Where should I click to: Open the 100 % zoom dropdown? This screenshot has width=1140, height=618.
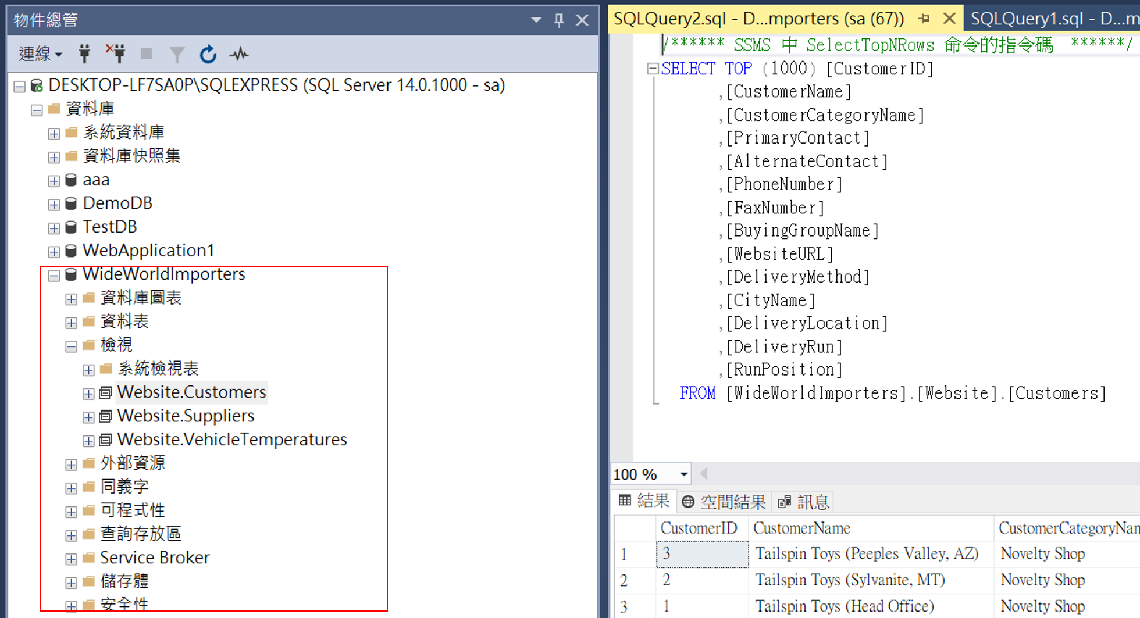coord(684,474)
